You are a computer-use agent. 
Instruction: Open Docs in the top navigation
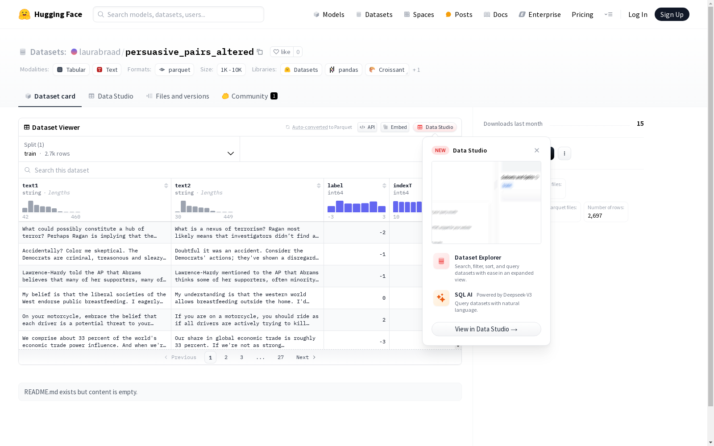click(x=496, y=14)
